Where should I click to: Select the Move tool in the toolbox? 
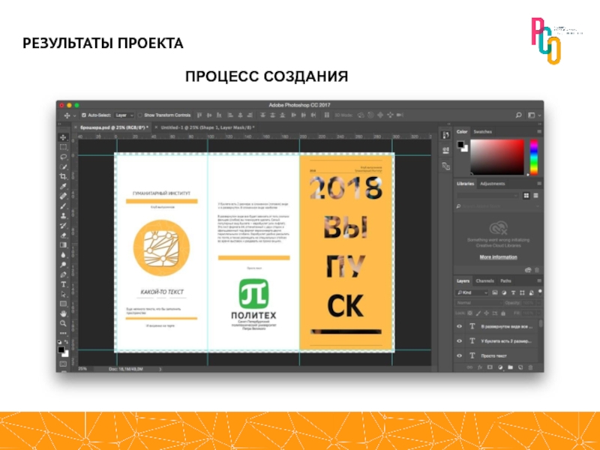coord(64,137)
